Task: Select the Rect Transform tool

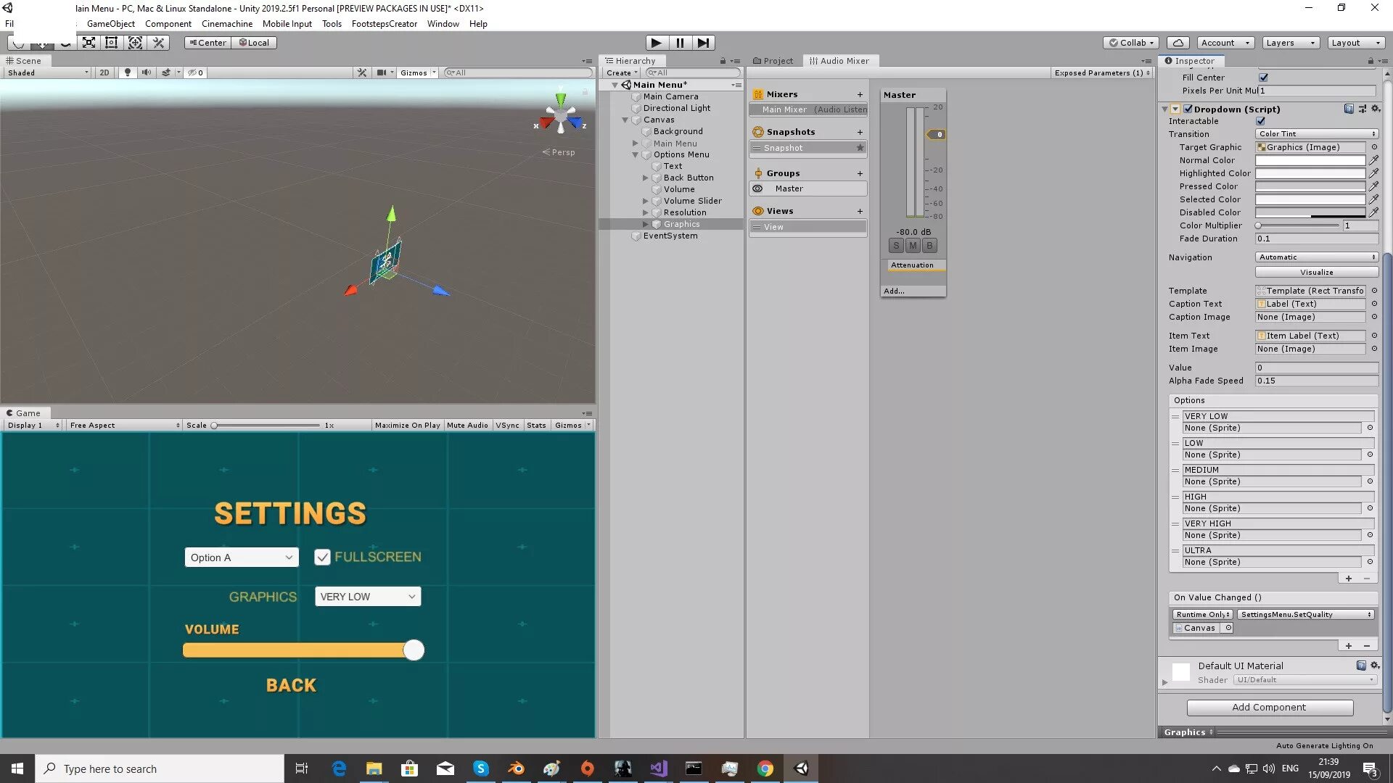Action: (x=112, y=43)
